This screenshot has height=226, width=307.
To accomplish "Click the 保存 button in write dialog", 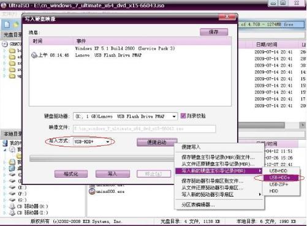I will click(x=214, y=32).
